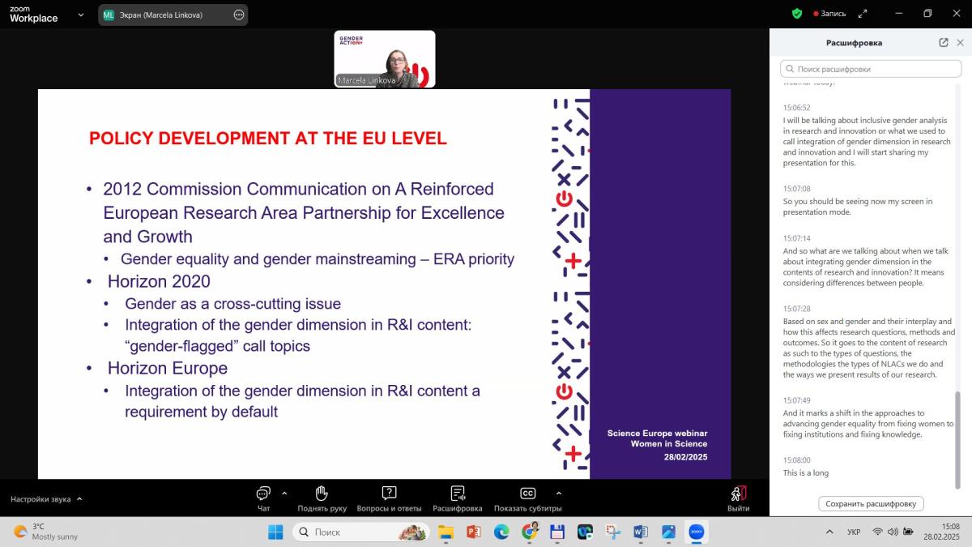Open Q&A (Вопросы и ответы)
972x547 pixels.
coord(389,494)
